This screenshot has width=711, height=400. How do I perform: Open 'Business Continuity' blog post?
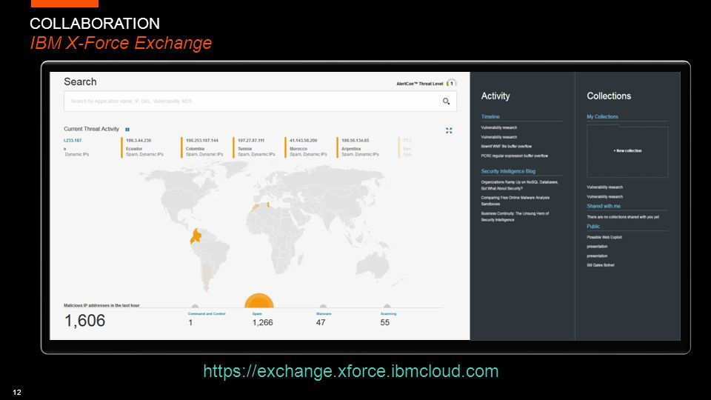click(x=515, y=216)
